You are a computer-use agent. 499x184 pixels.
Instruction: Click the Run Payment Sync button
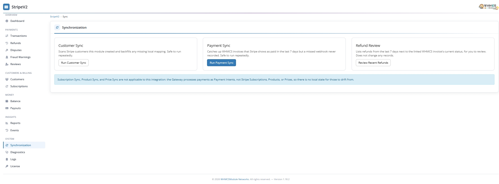222,63
